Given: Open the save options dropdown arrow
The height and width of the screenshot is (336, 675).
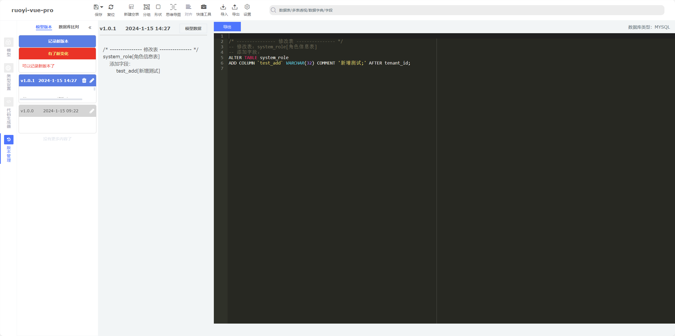Looking at the screenshot, I should click(x=102, y=7).
